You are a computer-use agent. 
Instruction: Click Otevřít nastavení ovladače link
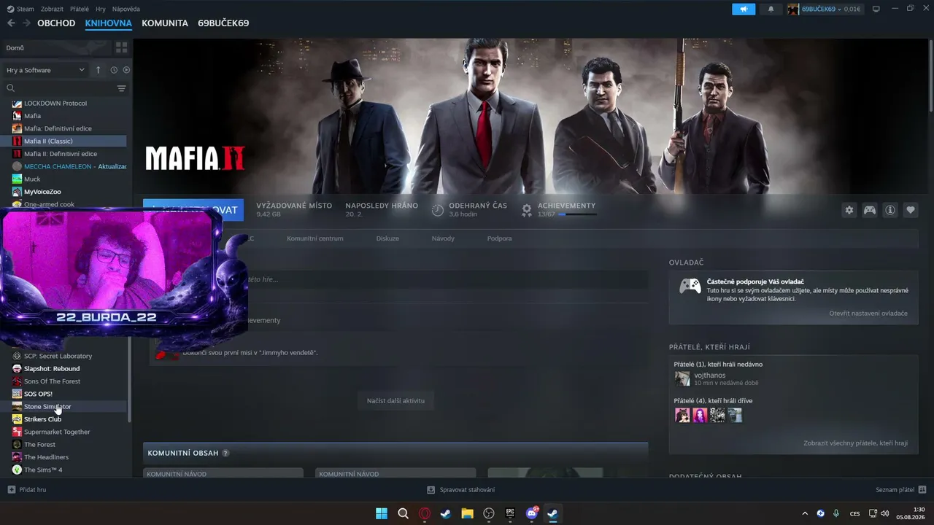[868, 314]
